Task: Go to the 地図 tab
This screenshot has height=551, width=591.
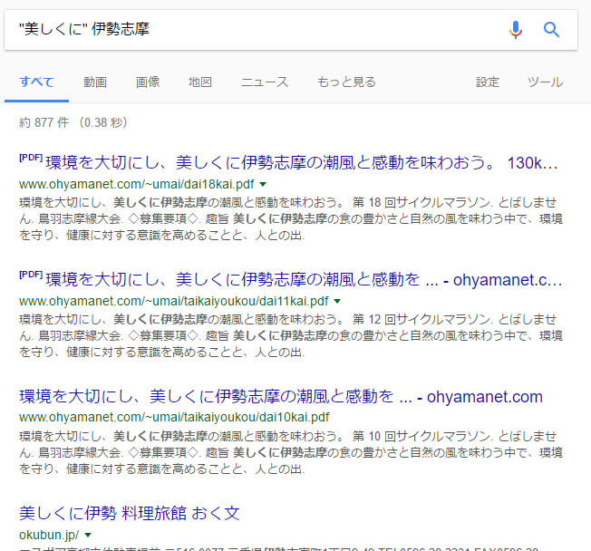Action: click(200, 82)
